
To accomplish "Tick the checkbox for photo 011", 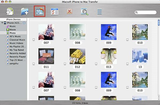I will click(x=34, y=64).
